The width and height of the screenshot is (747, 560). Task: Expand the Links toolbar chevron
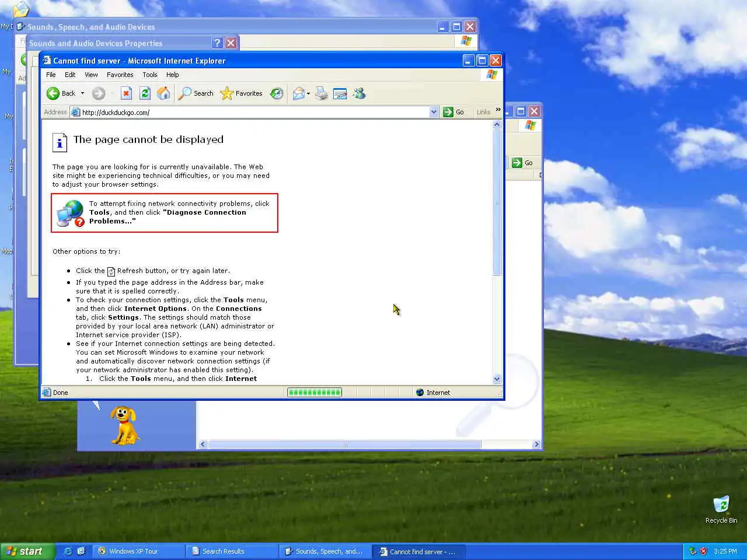(x=498, y=110)
